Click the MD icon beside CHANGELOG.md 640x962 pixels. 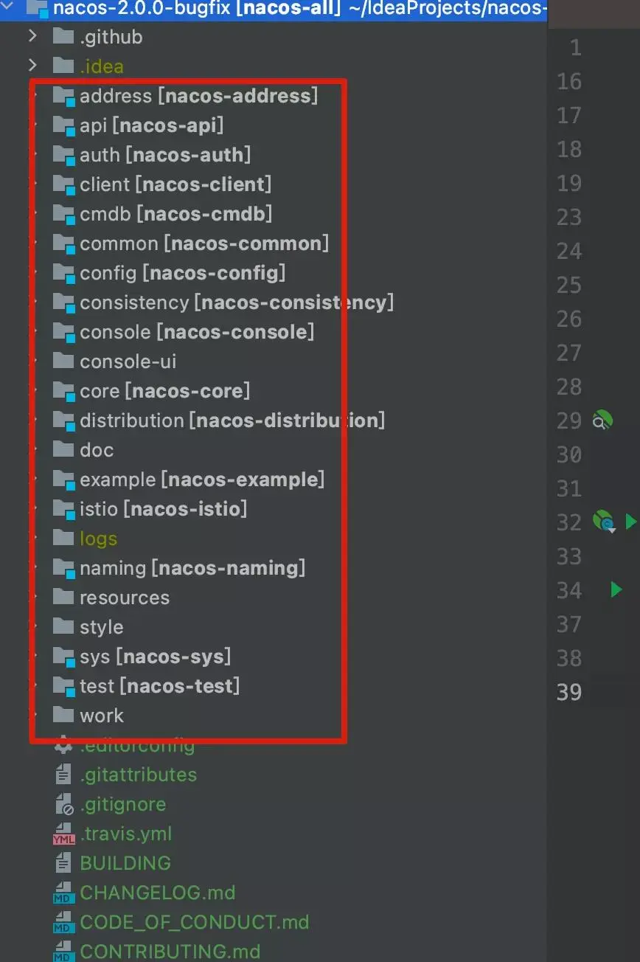tap(63, 893)
